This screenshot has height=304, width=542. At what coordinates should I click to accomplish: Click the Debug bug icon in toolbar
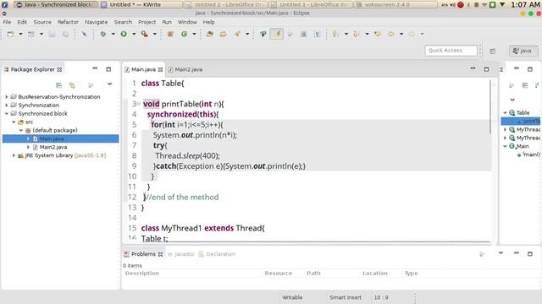(103, 34)
